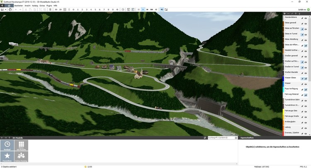This screenshot has height=168, width=311.
Task: Open the Extras menu
Action: 42,6
